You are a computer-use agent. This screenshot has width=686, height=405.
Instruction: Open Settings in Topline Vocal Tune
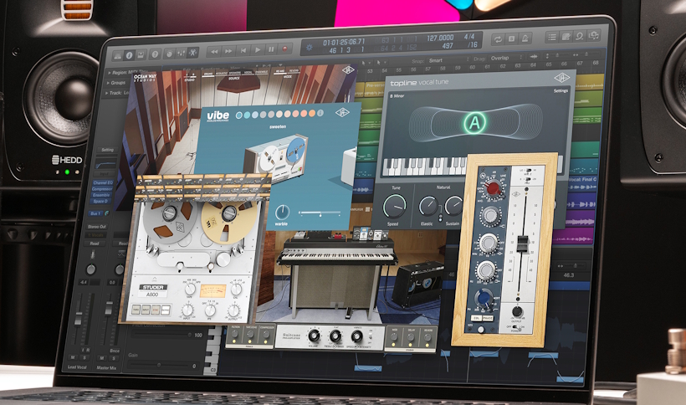click(561, 91)
